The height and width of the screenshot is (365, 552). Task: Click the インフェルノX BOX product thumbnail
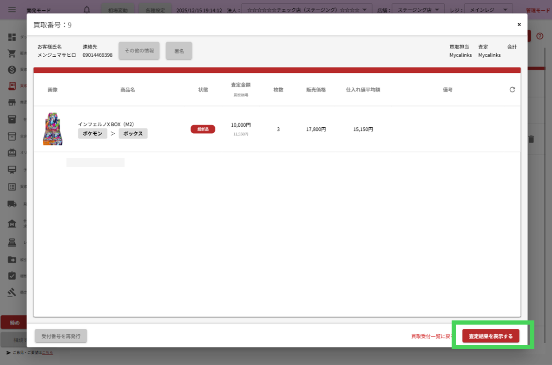53,129
